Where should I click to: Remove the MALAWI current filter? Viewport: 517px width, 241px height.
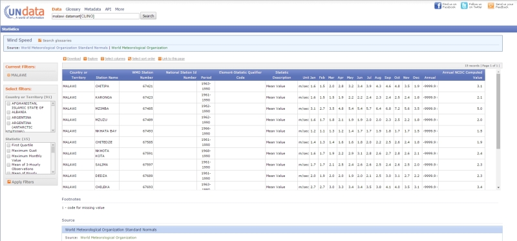(x=8, y=75)
